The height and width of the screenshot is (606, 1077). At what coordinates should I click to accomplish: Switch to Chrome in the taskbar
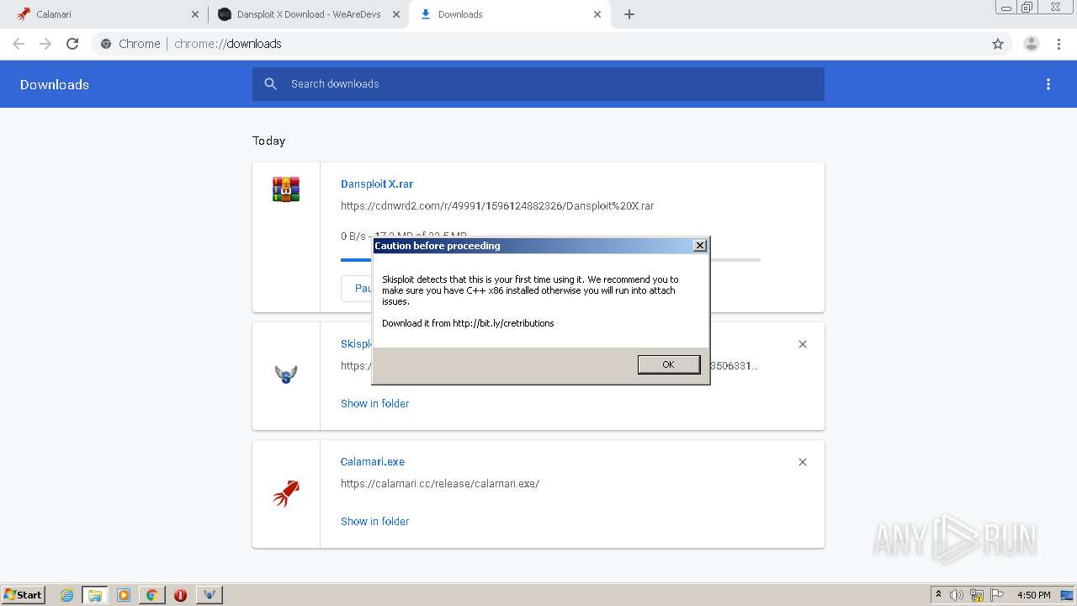(151, 595)
